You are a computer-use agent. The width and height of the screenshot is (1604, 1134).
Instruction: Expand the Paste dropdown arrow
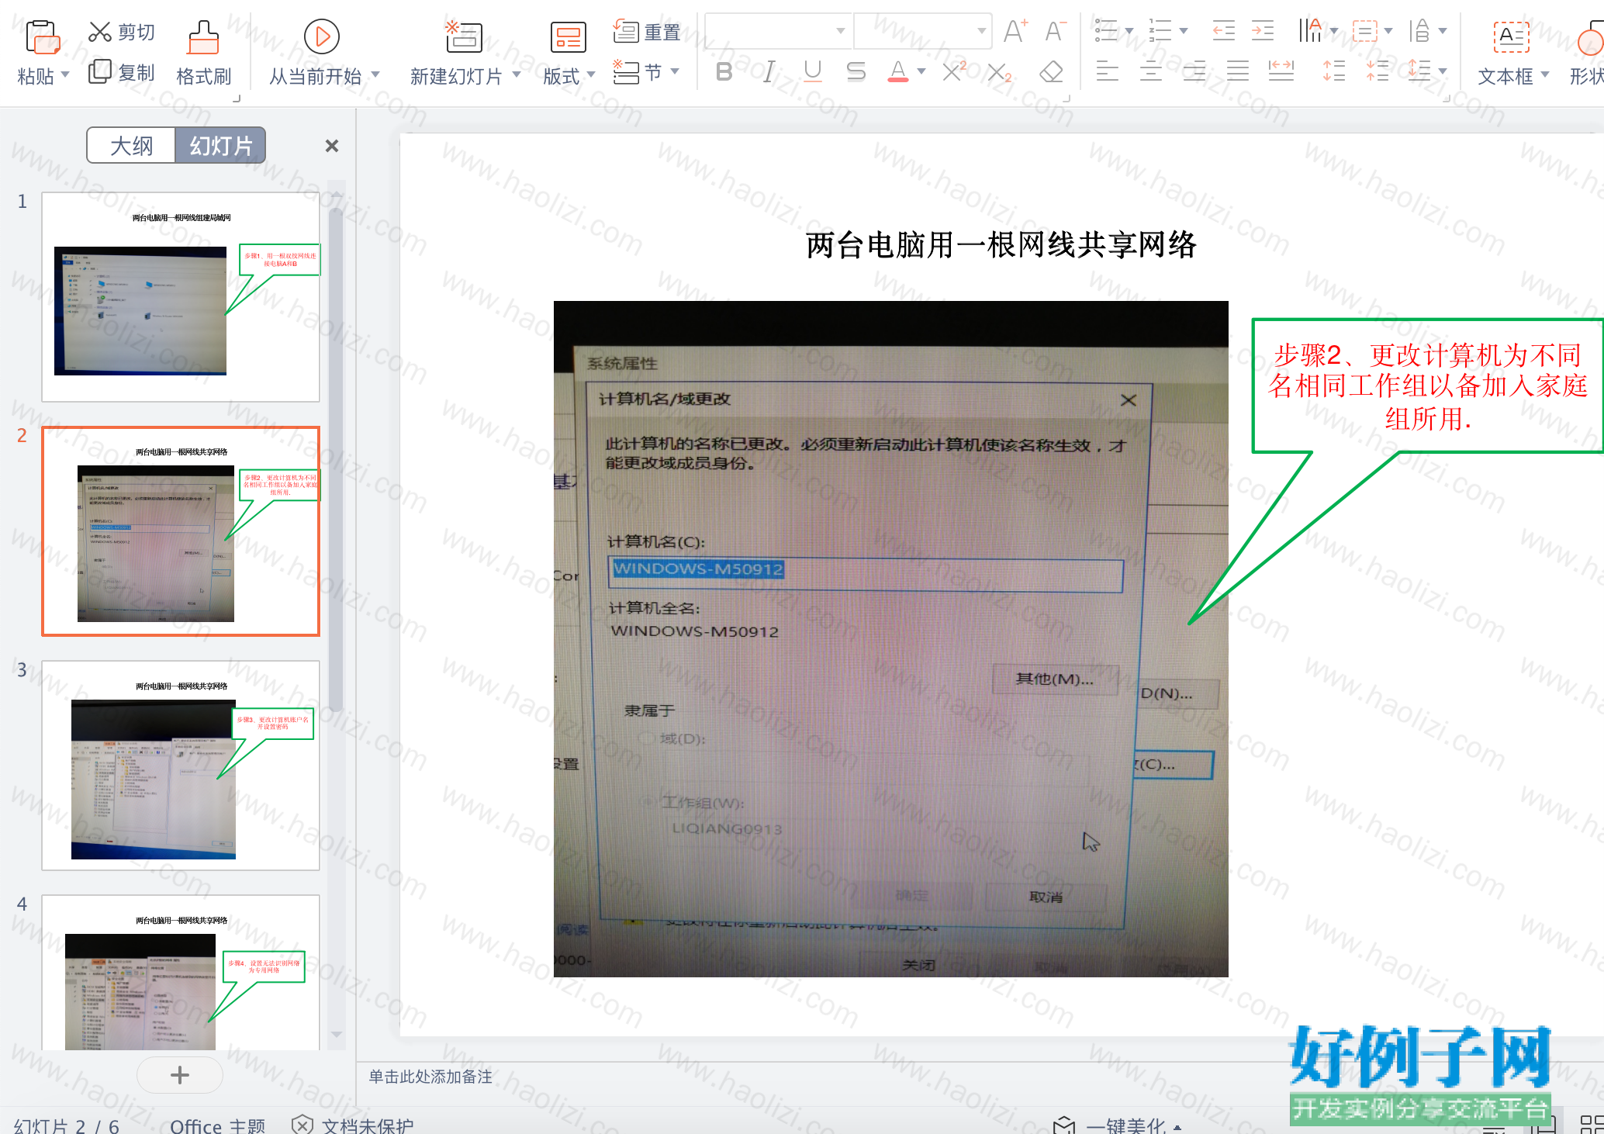[x=65, y=75]
